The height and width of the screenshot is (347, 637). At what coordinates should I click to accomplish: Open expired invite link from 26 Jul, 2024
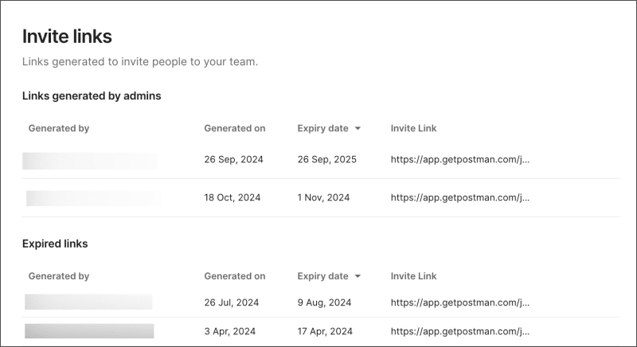pyautogui.click(x=459, y=302)
